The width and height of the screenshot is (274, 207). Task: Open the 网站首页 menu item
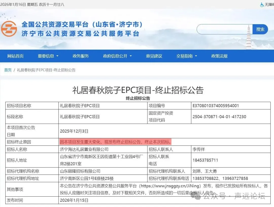[x=15, y=56]
